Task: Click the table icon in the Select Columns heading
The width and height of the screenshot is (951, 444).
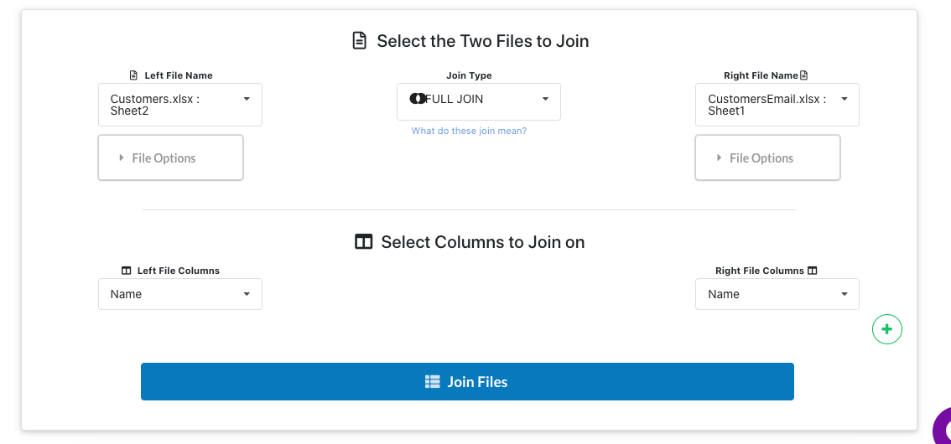Action: pyautogui.click(x=363, y=241)
